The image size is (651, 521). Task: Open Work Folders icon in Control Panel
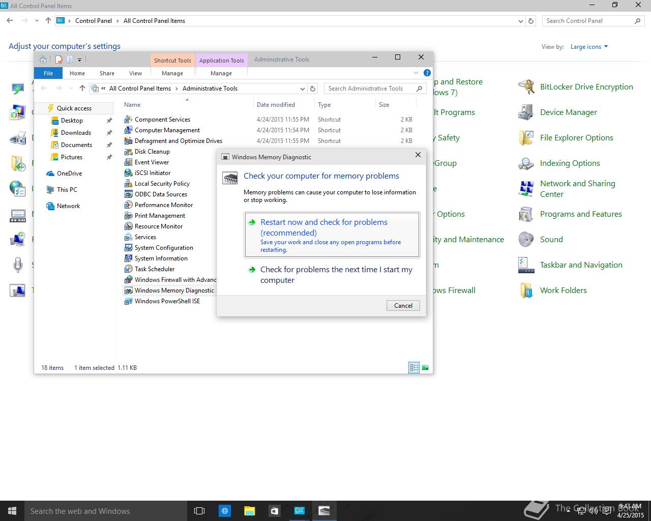click(526, 291)
